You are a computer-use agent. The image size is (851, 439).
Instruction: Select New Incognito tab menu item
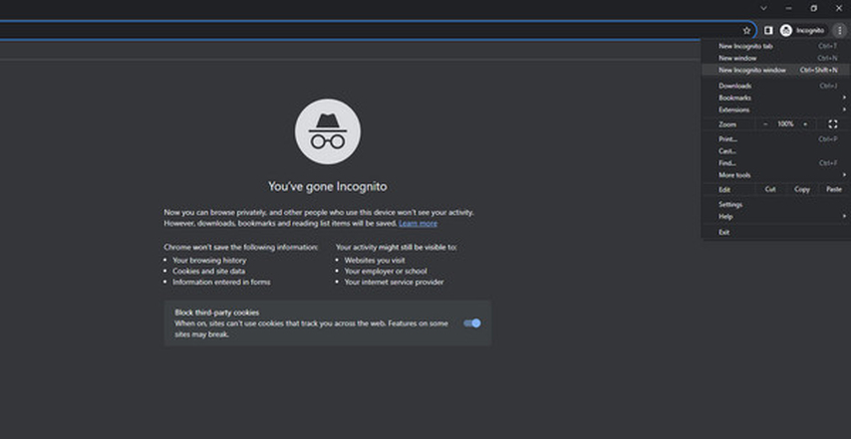[x=745, y=46]
